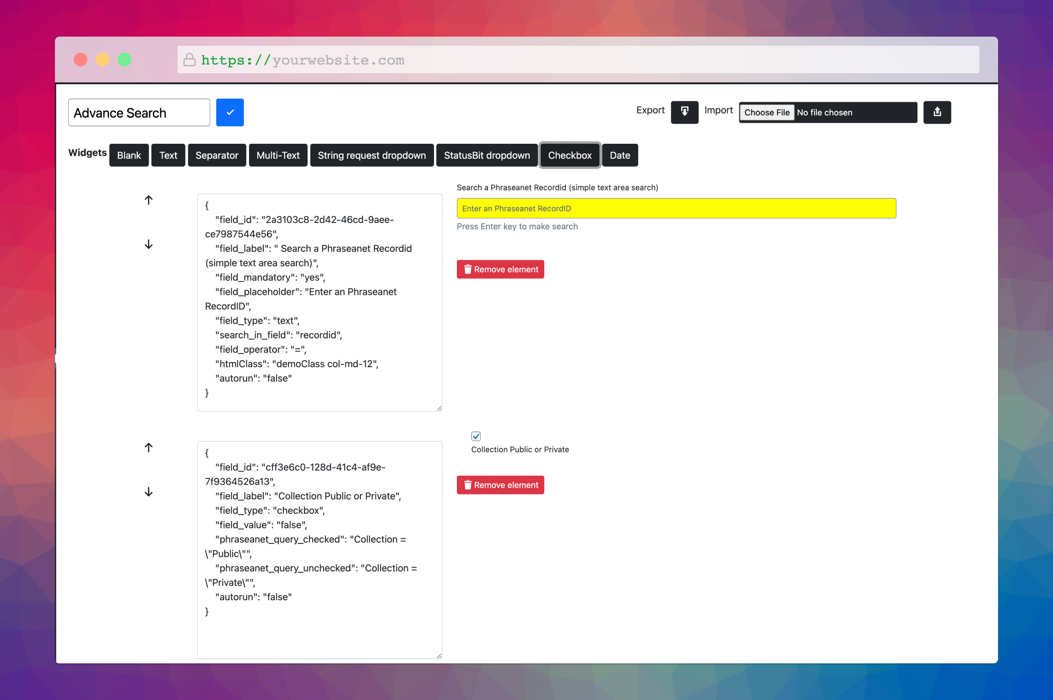Remove the Collection Public or Private element
Image resolution: width=1053 pixels, height=700 pixels.
pos(500,485)
